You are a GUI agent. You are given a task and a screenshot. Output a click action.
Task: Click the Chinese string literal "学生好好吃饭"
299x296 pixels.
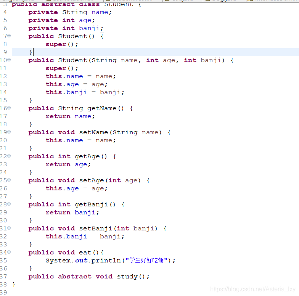146,261
